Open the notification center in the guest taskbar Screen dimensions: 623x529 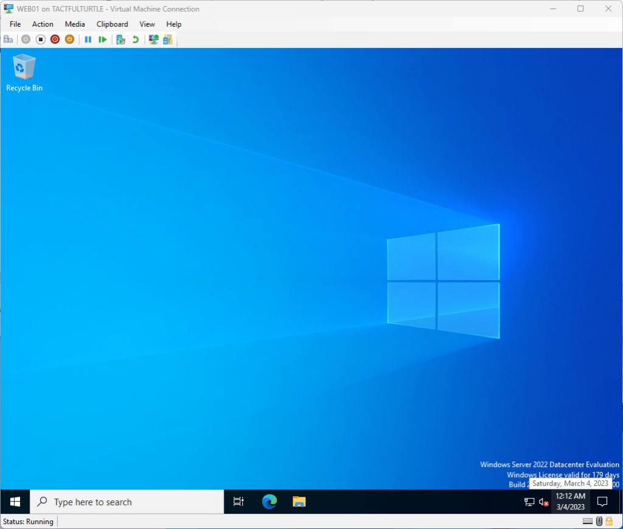tap(602, 502)
